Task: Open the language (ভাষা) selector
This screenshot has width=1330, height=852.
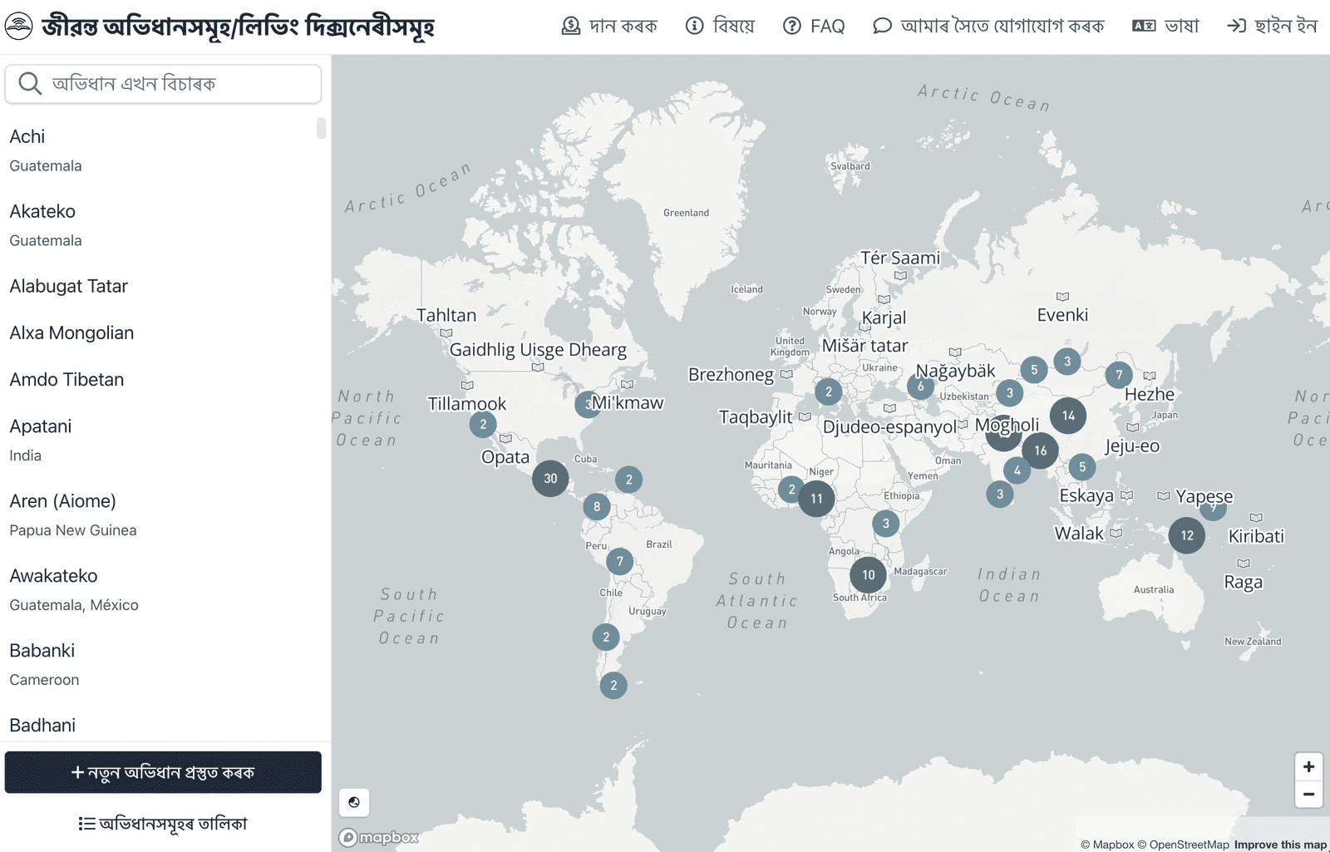Action: (1165, 27)
